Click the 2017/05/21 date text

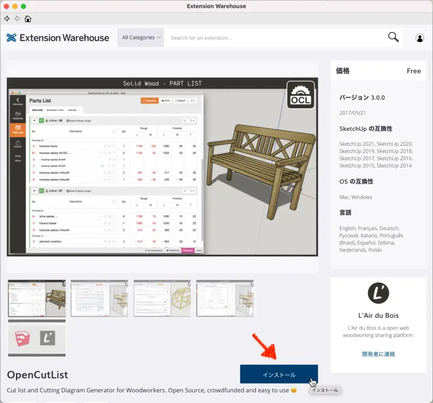[352, 113]
